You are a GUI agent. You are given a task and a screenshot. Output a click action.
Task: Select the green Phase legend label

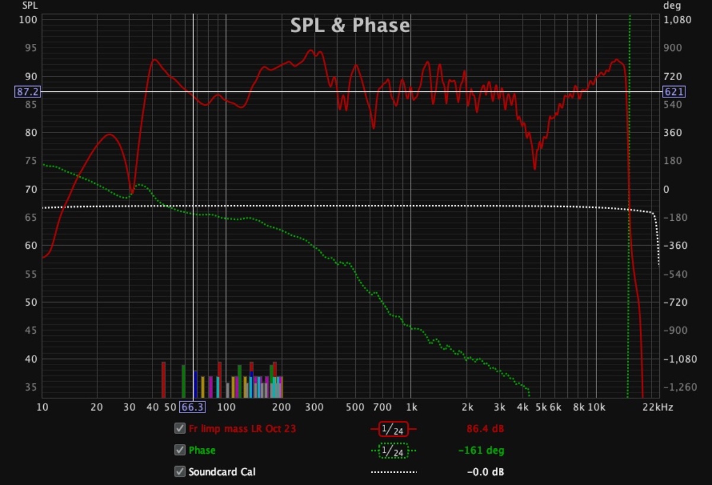[202, 451]
